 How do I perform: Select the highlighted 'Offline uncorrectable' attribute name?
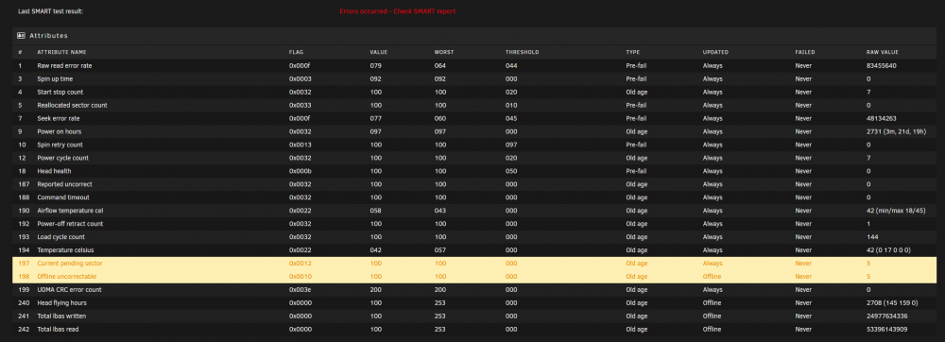67,277
